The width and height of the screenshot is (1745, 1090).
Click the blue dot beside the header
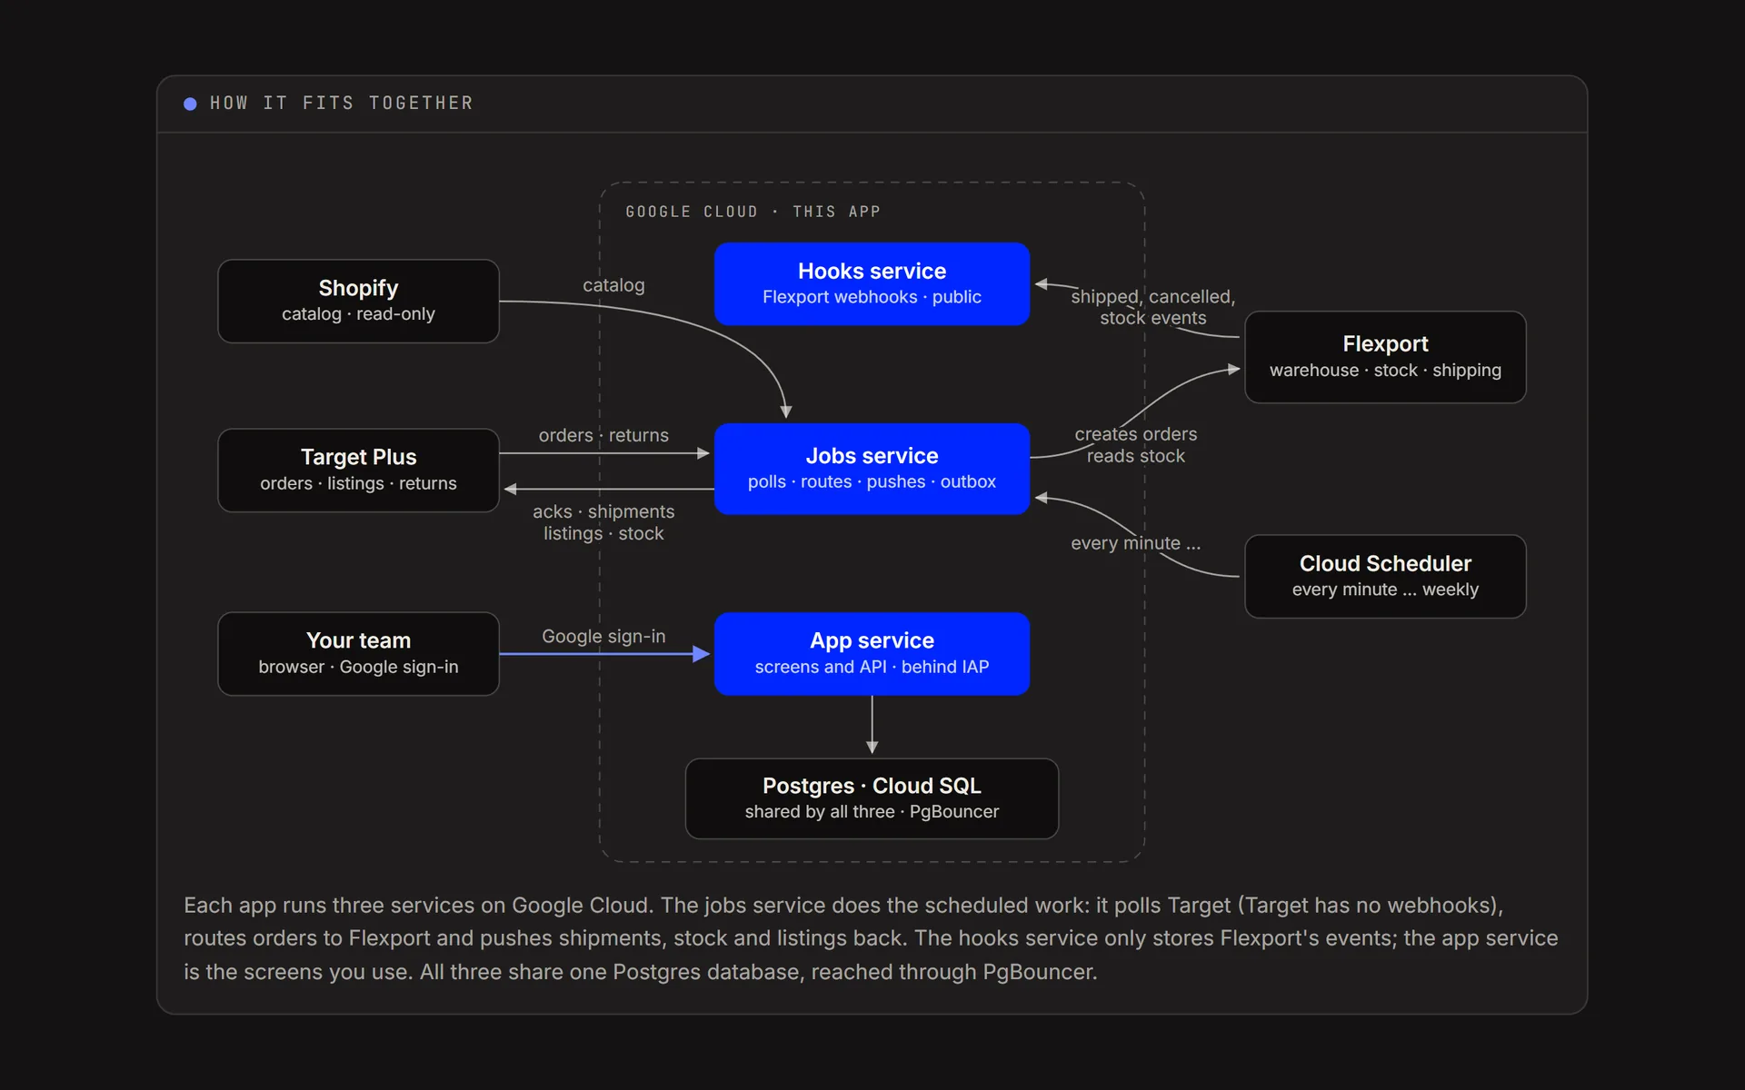190,104
